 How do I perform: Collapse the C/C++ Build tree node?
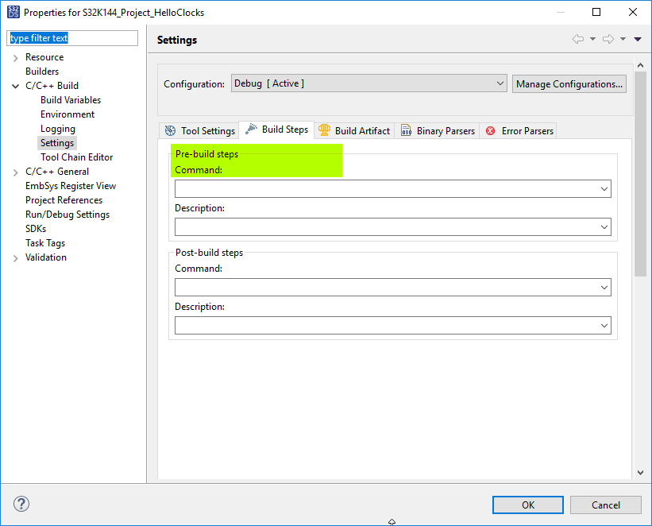coord(16,86)
